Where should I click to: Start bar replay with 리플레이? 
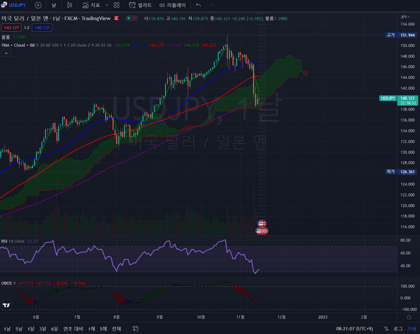click(x=172, y=5)
